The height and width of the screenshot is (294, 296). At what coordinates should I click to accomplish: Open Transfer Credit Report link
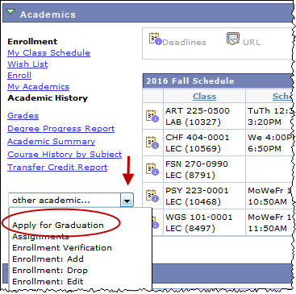tap(57, 167)
